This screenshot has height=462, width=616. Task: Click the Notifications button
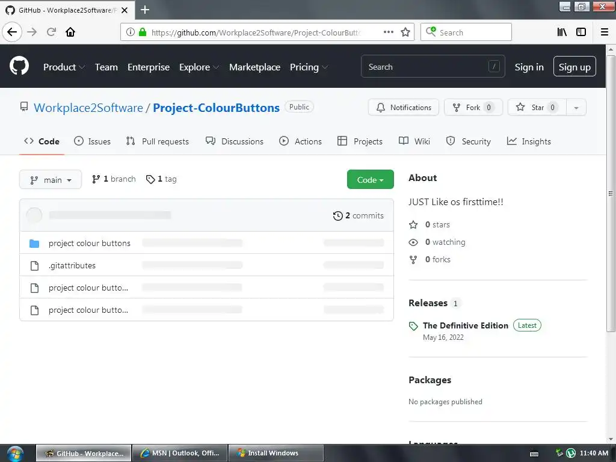tap(404, 108)
